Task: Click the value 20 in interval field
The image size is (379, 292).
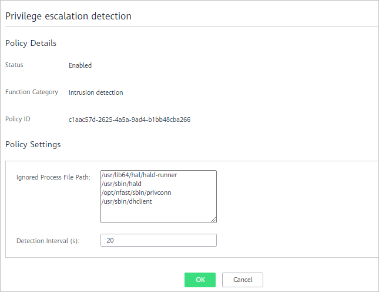Action: (110, 240)
